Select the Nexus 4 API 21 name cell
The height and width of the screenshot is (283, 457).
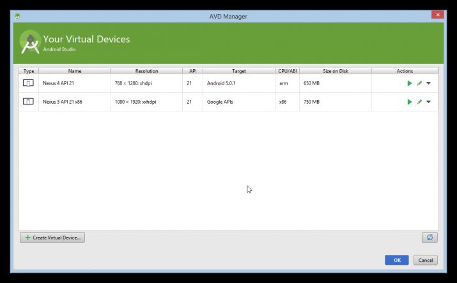[75, 83]
